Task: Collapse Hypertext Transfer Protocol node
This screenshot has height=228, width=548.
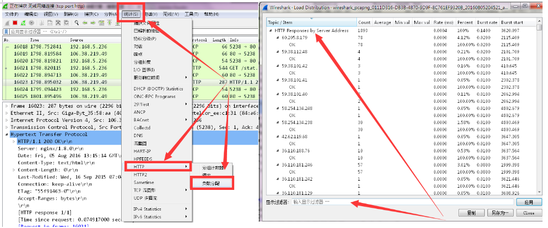Action: [7, 134]
